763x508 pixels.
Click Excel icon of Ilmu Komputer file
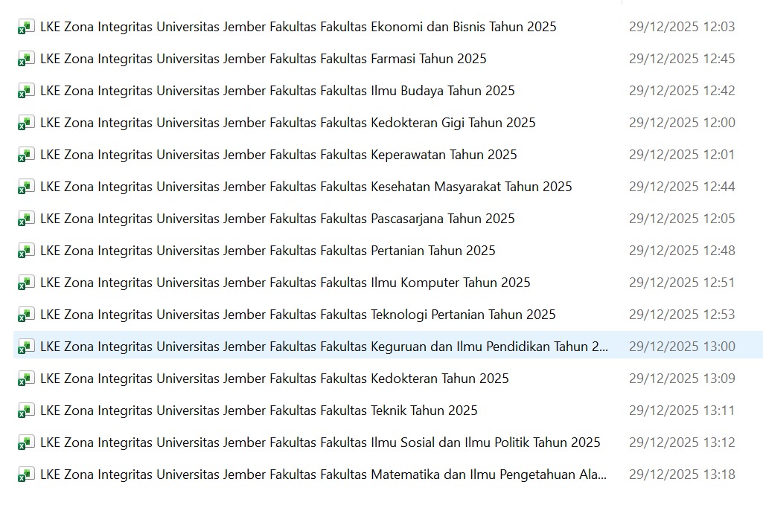click(26, 283)
